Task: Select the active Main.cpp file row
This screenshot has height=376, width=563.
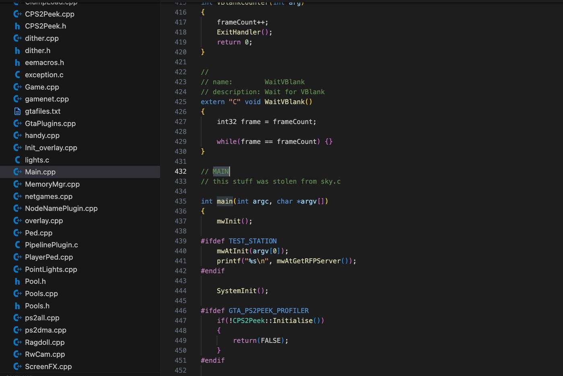Action: point(80,172)
